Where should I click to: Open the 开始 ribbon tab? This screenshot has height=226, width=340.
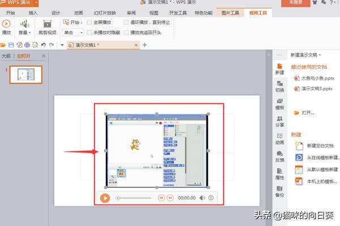[x=10, y=13]
